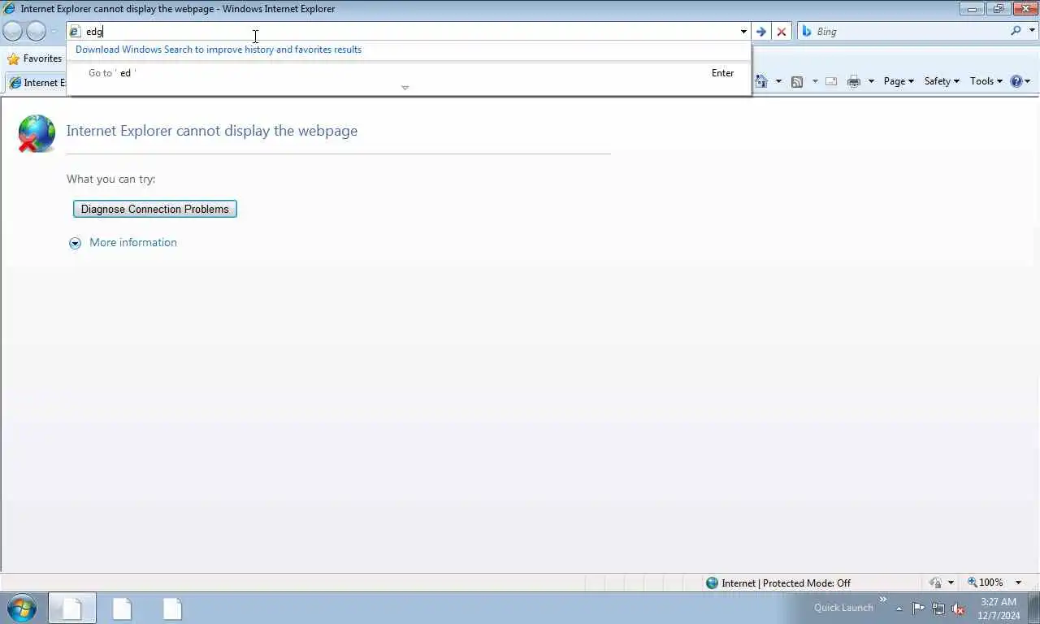Image resolution: width=1040 pixels, height=624 pixels.
Task: Click in the address bar text field
Action: [x=409, y=32]
